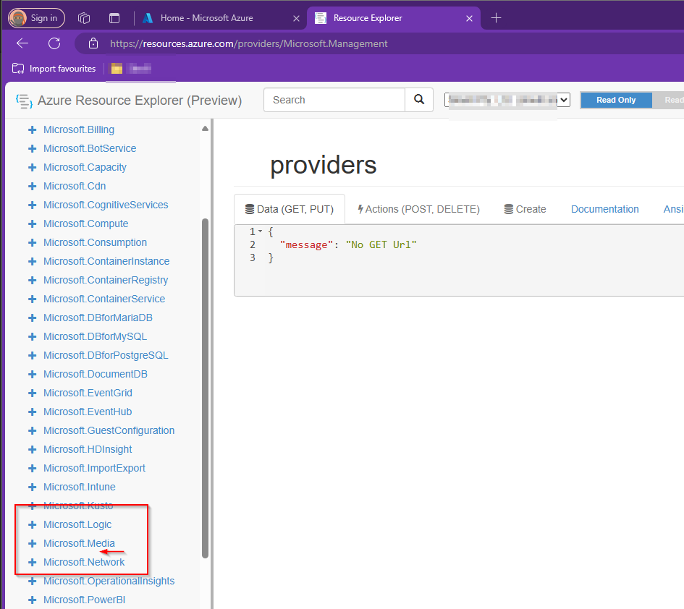This screenshot has height=609, width=684.
Task: Expand Microsoft.DBforMariaDB plus icon
Action: (33, 318)
